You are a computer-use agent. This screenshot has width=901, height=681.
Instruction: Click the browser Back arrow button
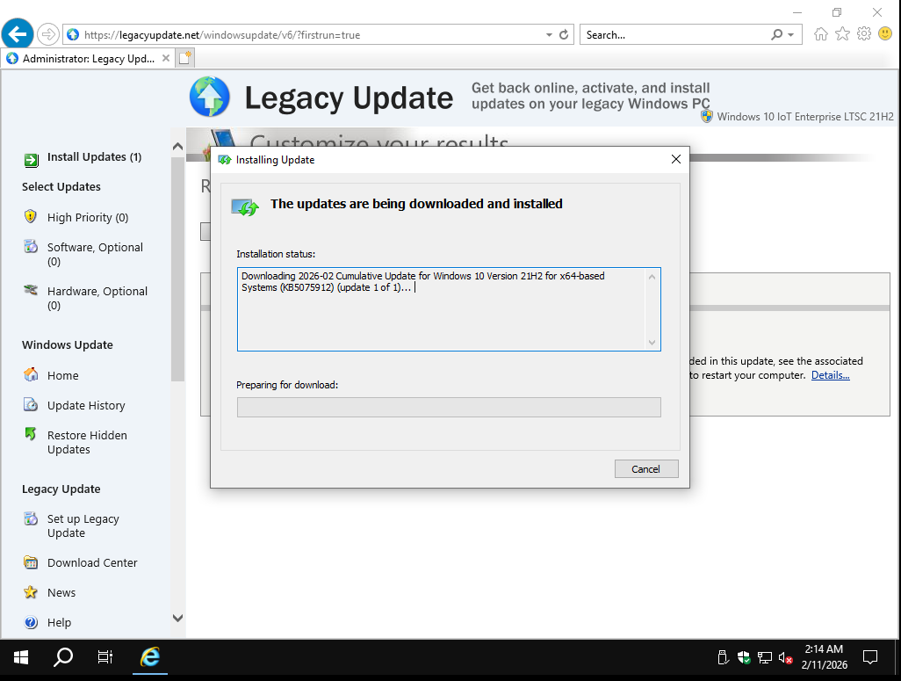coord(18,34)
